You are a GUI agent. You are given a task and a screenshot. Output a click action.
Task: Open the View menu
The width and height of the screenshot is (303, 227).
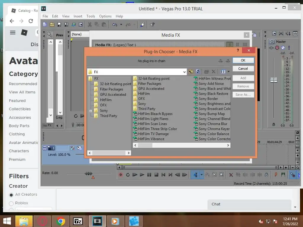tap(66, 16)
